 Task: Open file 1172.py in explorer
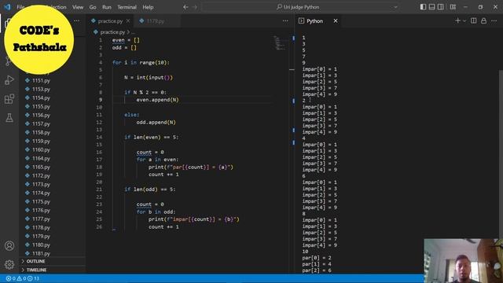click(x=41, y=176)
